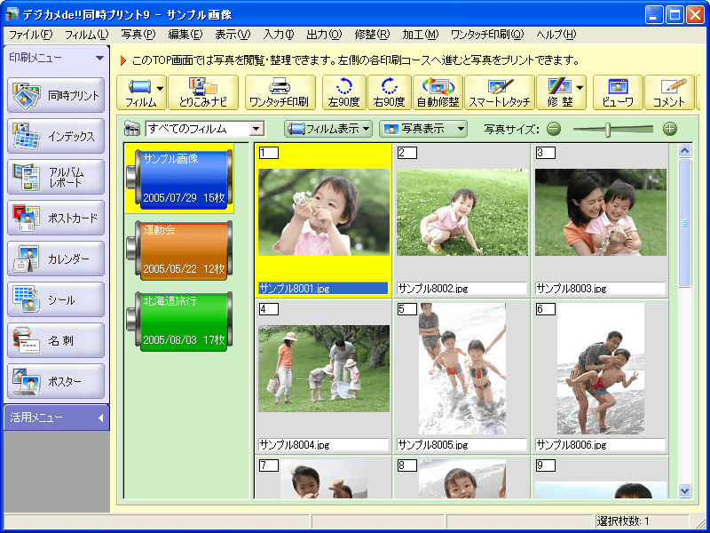Image resolution: width=710 pixels, height=533 pixels.
Task: Launch the ビューワ viewer icon
Action: 618,91
